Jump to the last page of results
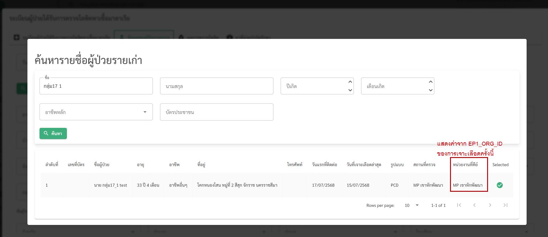The image size is (548, 237). pyautogui.click(x=505, y=205)
